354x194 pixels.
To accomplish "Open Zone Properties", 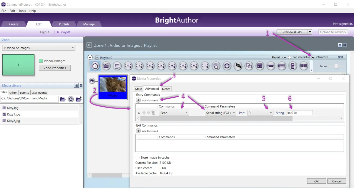I will tap(55, 68).
